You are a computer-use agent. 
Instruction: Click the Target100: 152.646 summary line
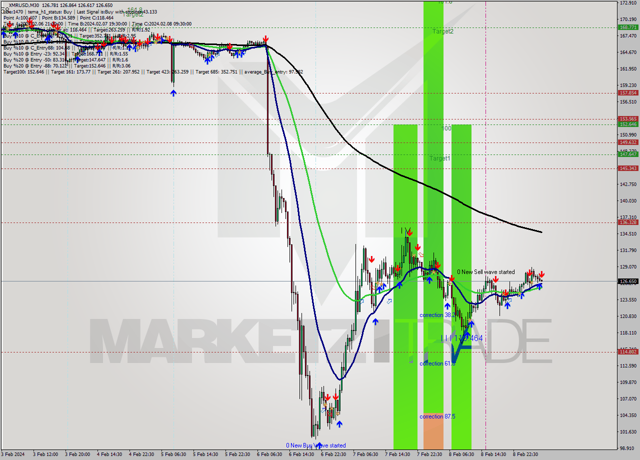(x=153, y=71)
